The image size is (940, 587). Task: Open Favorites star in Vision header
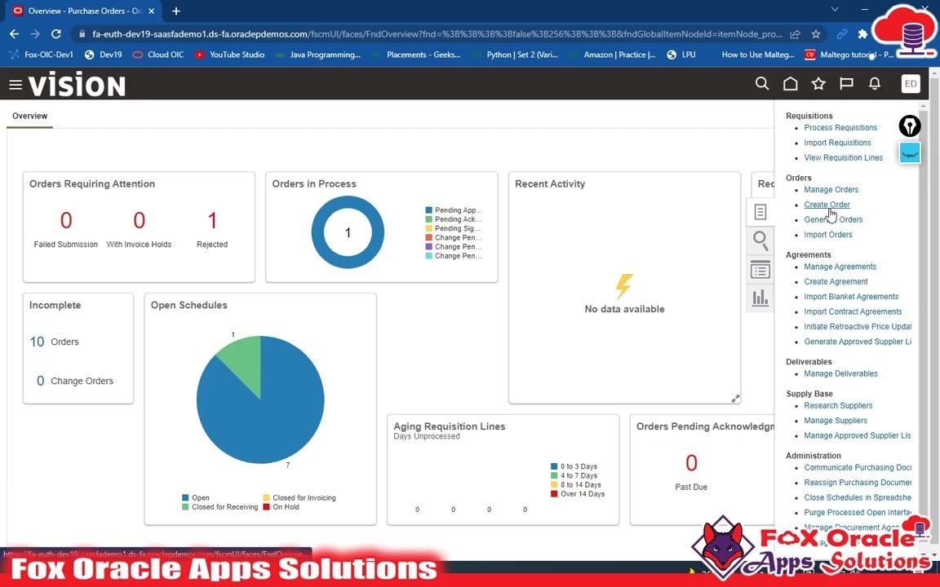coord(818,84)
